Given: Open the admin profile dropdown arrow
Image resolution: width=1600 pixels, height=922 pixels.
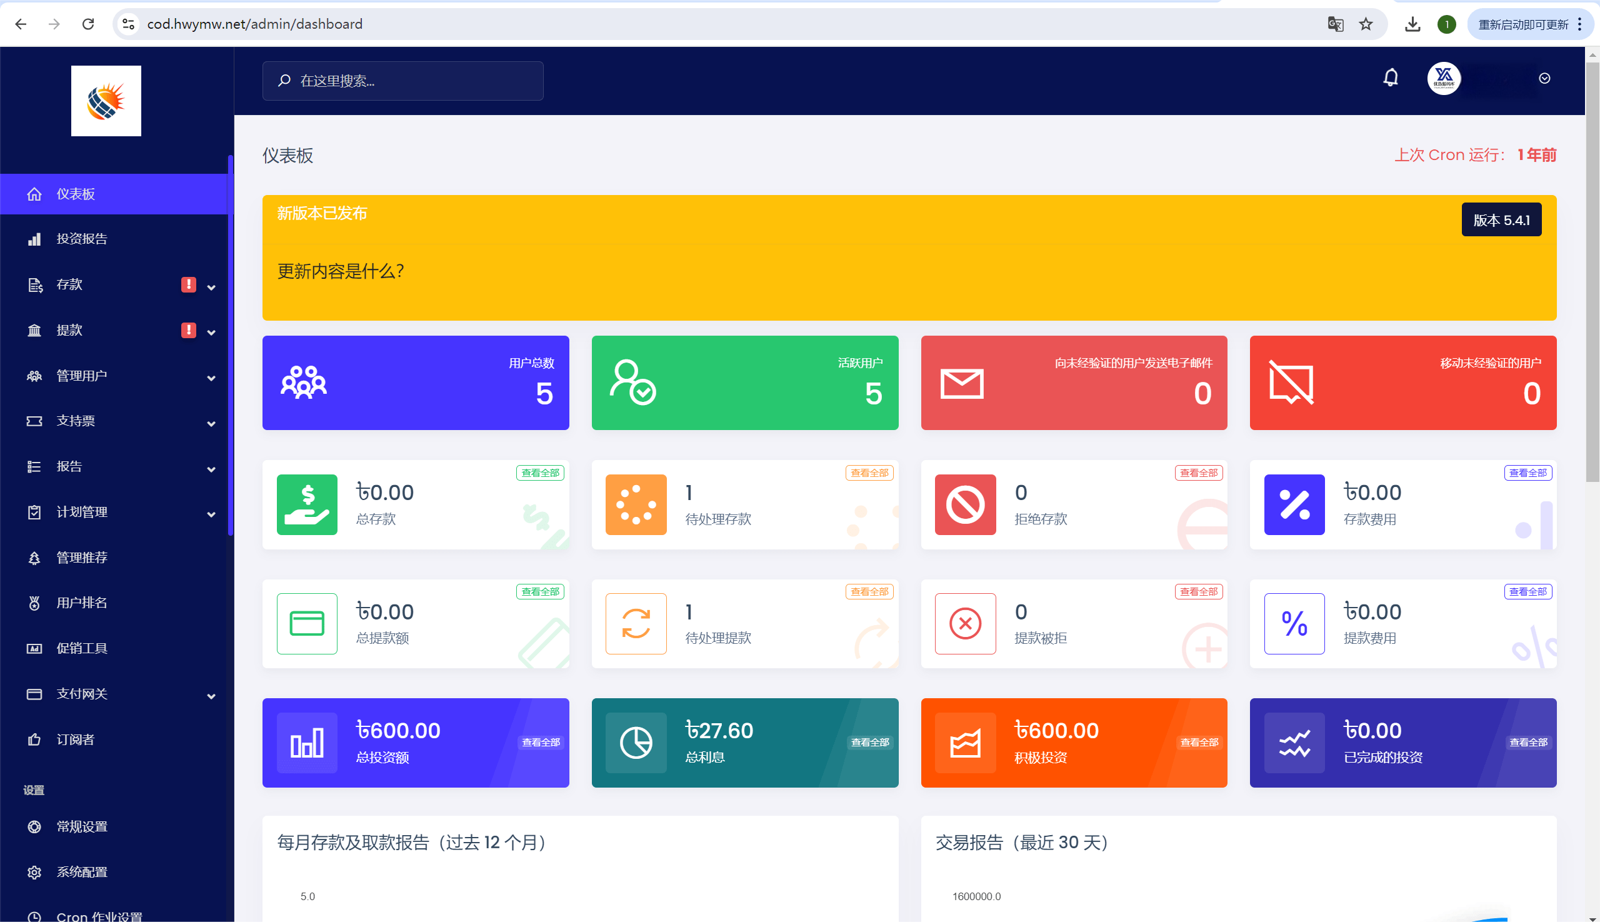Looking at the screenshot, I should pyautogui.click(x=1544, y=79).
